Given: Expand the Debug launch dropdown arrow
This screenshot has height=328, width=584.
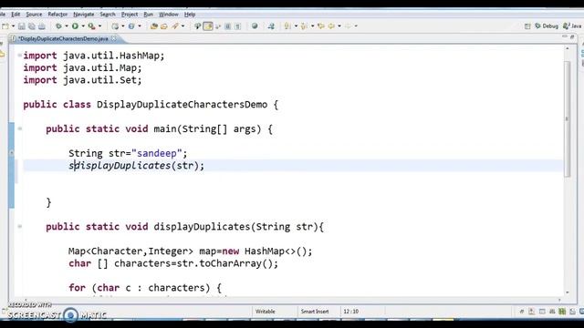Looking at the screenshot, I should (67, 26).
